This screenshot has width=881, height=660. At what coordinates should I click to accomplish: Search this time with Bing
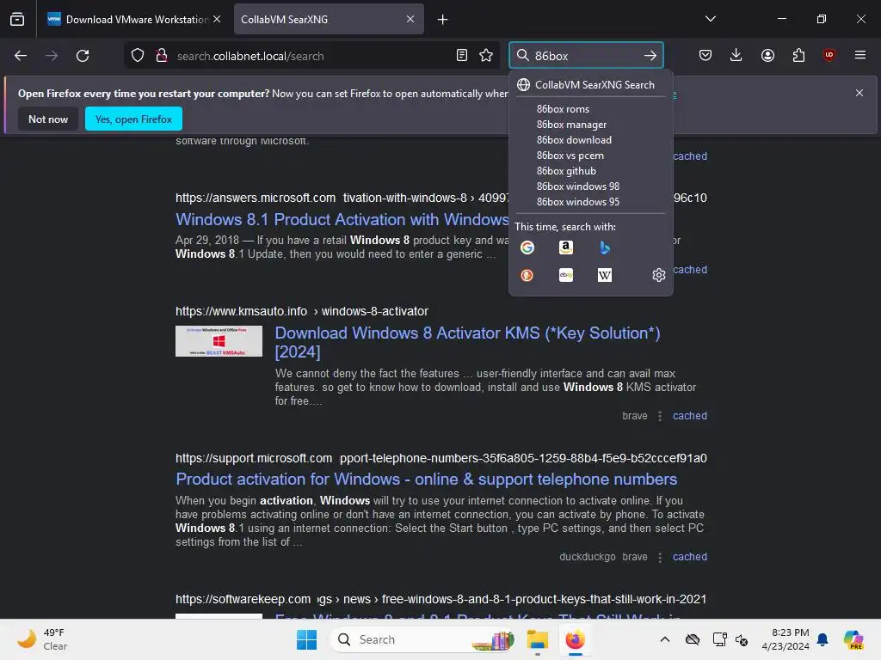605,247
